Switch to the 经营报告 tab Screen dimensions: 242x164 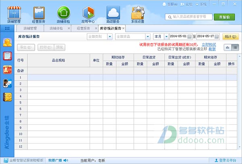tap(83, 28)
